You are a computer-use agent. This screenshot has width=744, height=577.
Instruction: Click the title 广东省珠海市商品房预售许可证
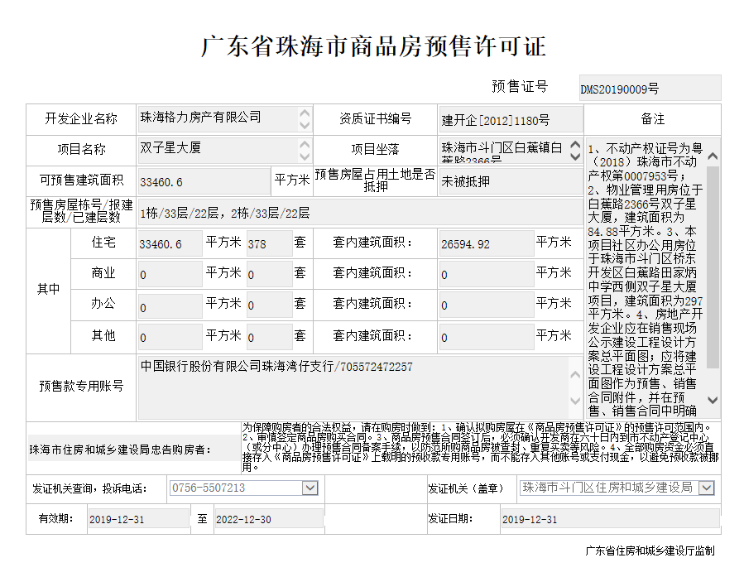pyautogui.click(x=373, y=46)
